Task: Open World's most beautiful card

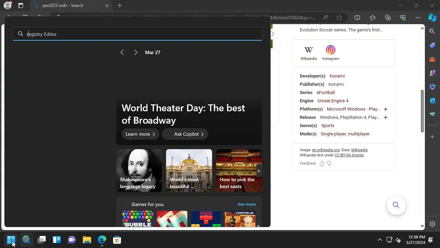Action: click(x=189, y=170)
